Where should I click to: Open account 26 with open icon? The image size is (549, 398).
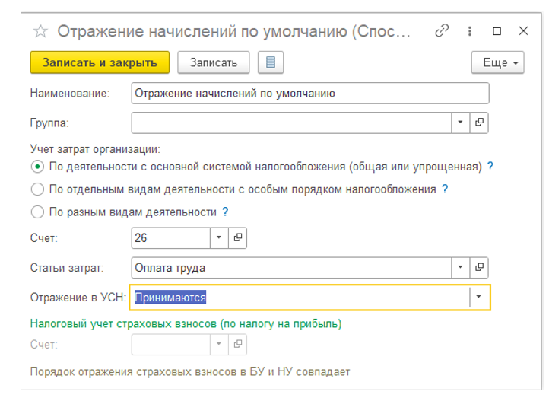[238, 238]
